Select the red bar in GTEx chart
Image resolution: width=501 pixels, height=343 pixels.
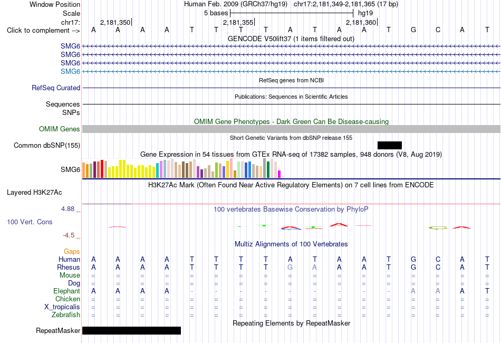(102, 169)
